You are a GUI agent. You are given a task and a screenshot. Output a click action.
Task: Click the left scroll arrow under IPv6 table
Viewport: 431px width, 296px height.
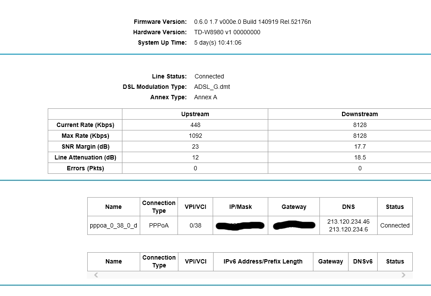click(x=96, y=275)
